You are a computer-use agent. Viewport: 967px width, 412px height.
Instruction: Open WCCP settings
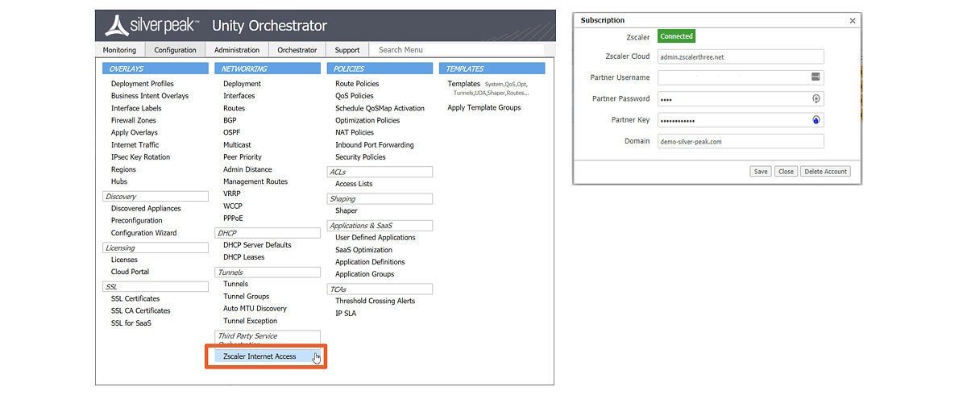[x=233, y=206]
